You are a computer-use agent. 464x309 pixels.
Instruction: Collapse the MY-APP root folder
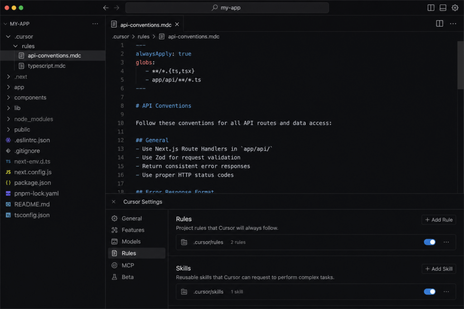[5, 24]
